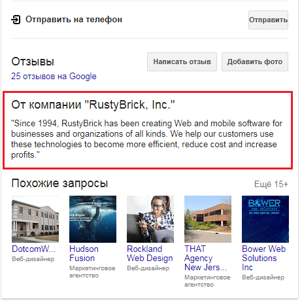The image size is (302, 301).
Task: Open the Bower Web Solutions logo thumbnail
Action: click(265, 219)
